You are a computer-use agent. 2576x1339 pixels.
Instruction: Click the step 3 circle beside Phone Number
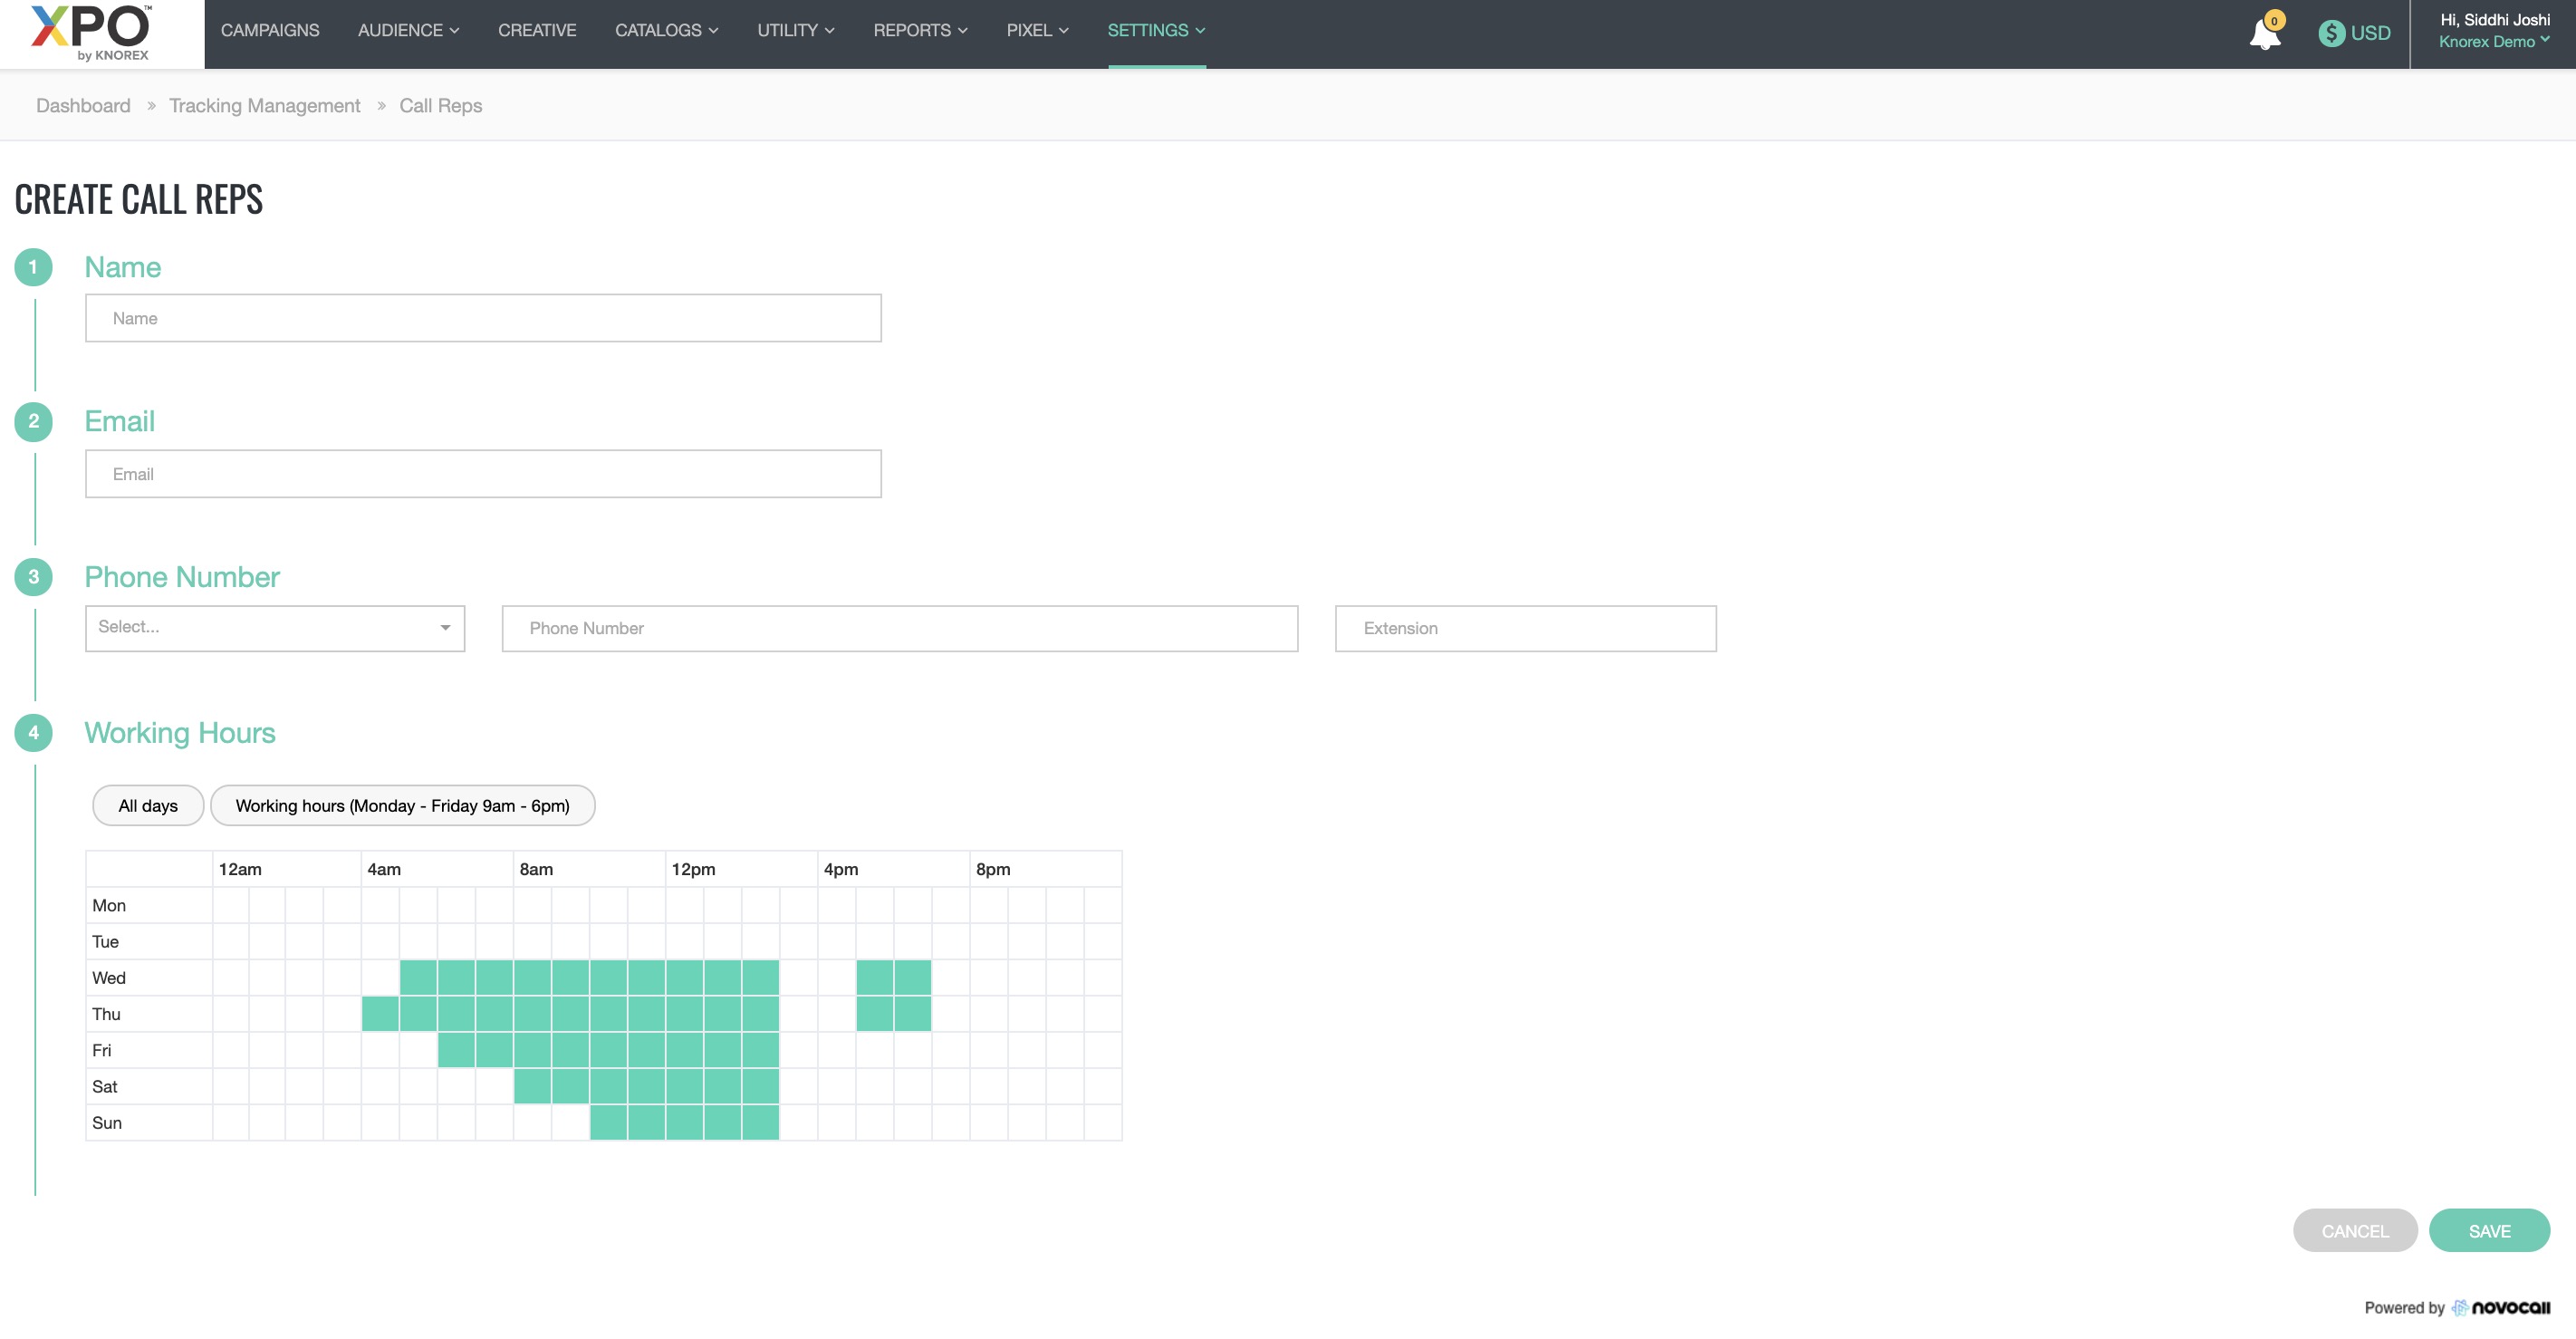click(33, 577)
